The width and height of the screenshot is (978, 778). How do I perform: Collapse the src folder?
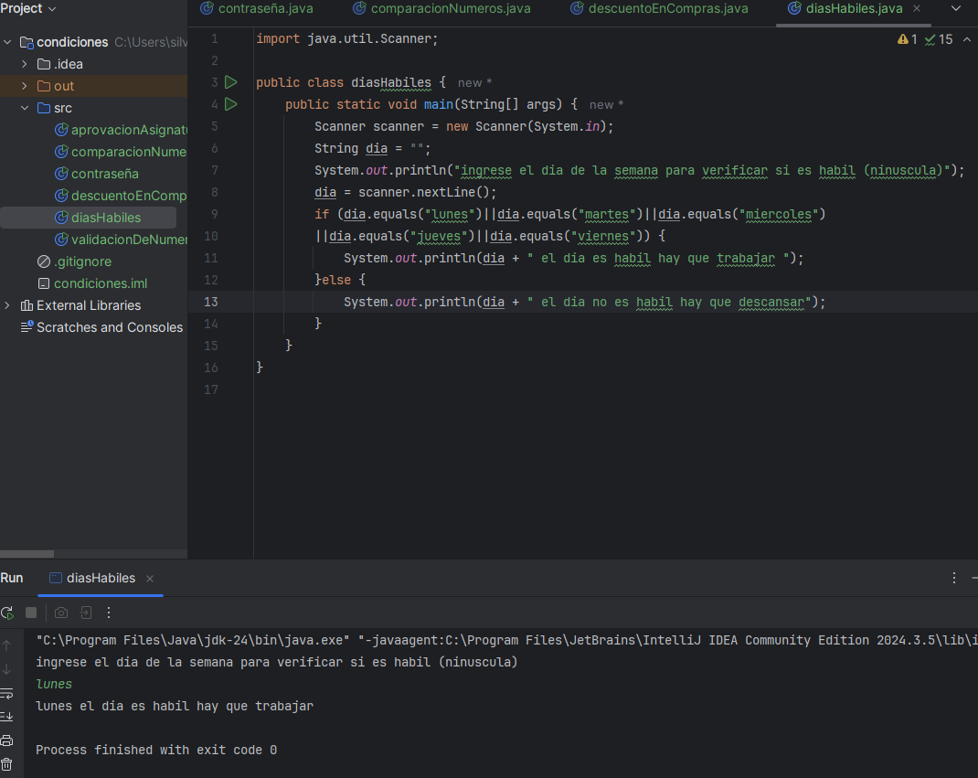[x=25, y=108]
